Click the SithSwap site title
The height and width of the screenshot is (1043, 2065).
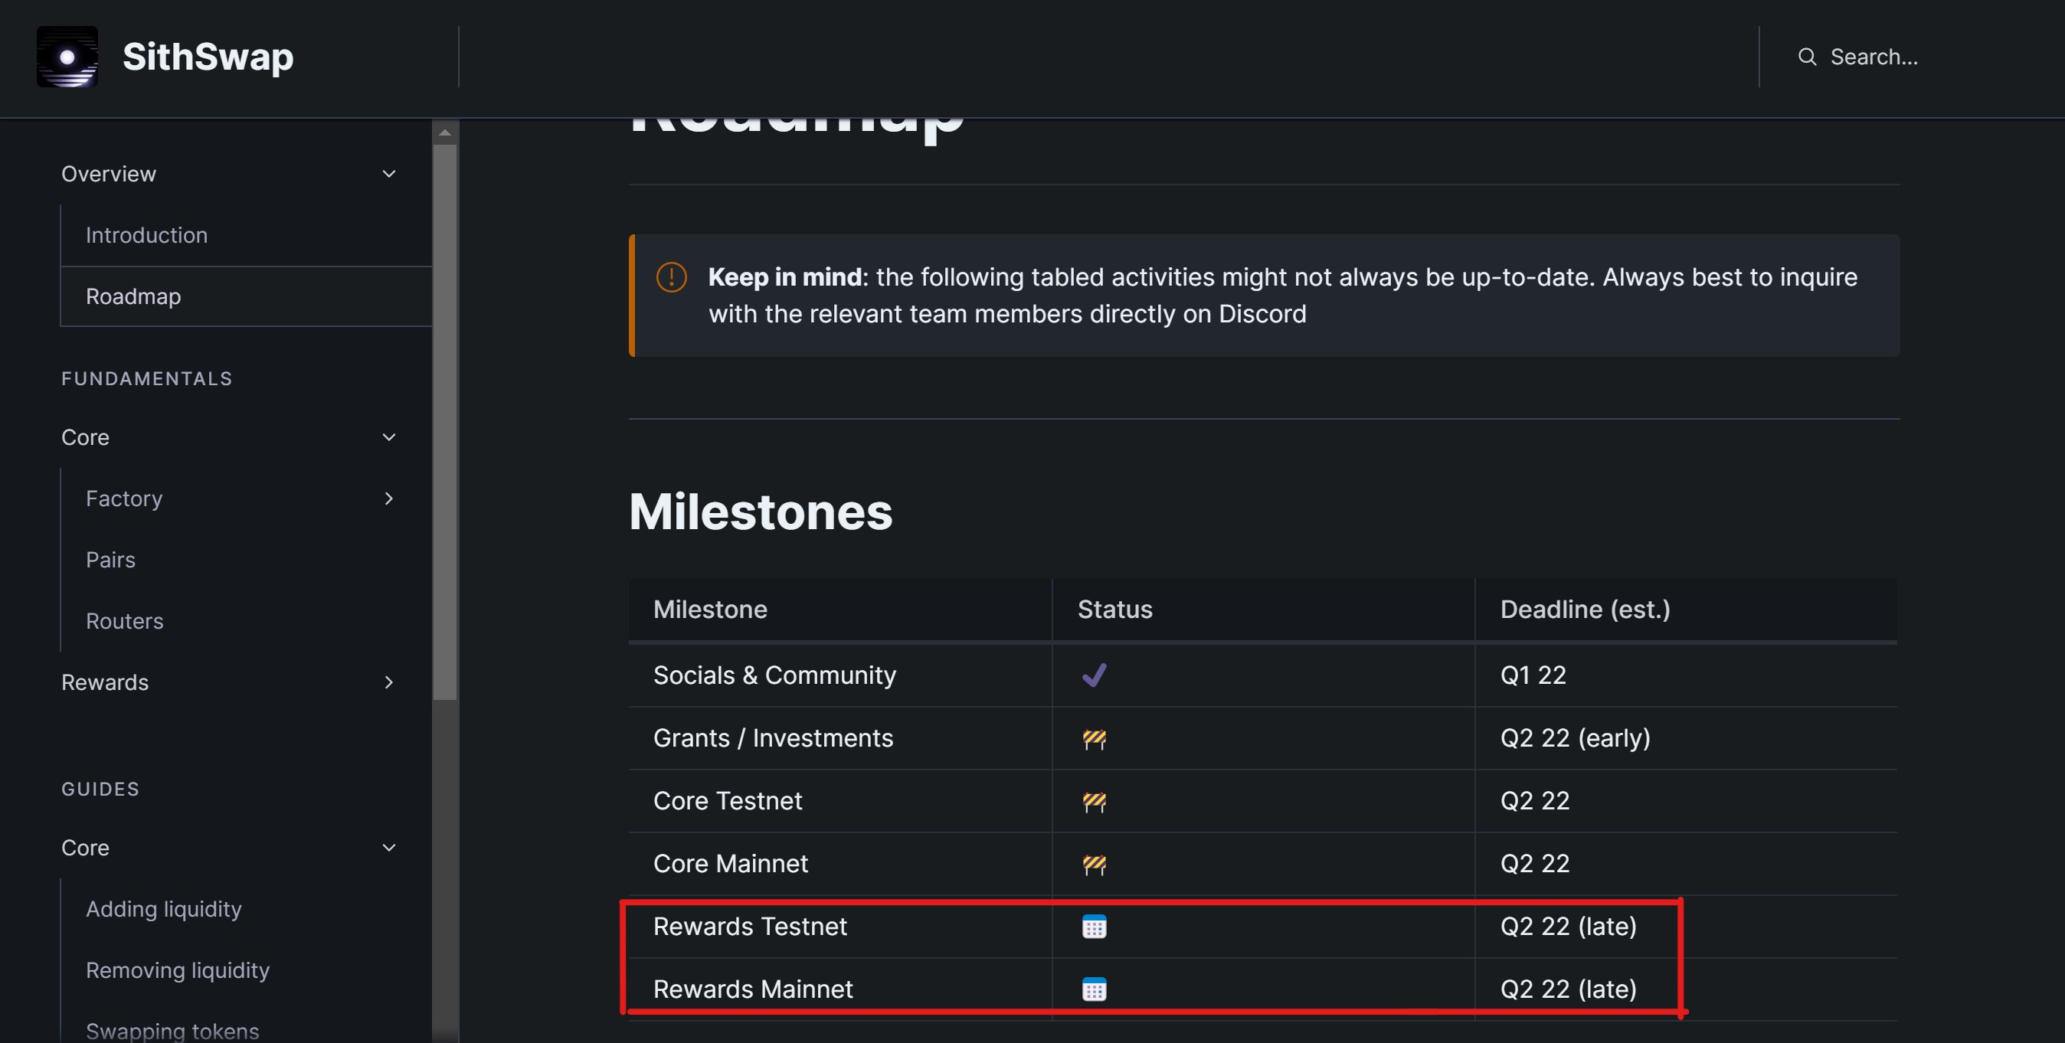click(208, 57)
